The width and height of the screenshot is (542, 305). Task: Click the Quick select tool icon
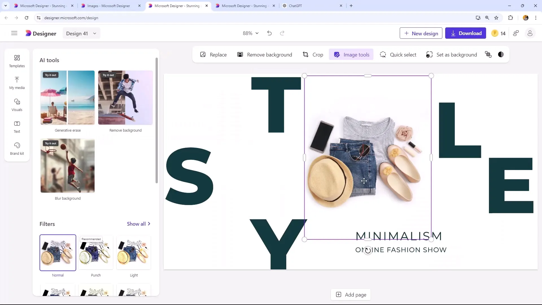pyautogui.click(x=383, y=55)
